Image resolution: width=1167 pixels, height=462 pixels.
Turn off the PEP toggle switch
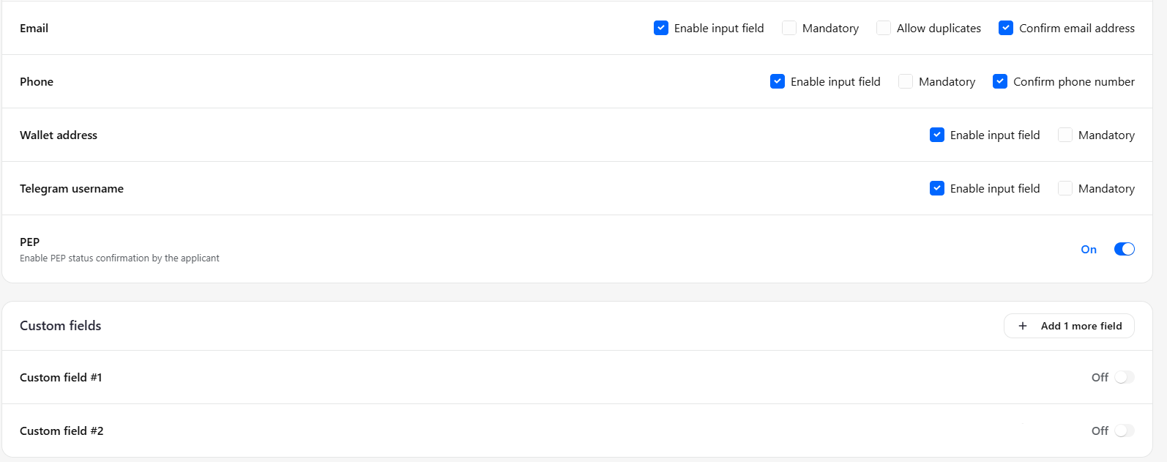click(1125, 249)
